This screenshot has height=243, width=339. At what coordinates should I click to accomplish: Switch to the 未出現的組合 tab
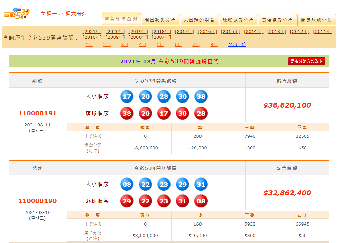point(199,20)
